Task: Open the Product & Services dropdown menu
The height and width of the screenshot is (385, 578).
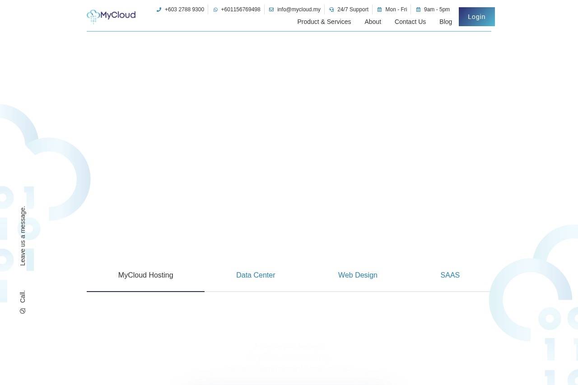Action: click(324, 22)
